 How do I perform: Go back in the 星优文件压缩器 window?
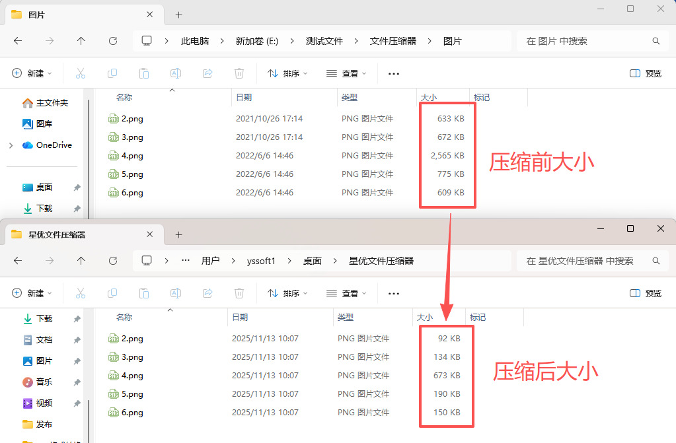(x=18, y=261)
